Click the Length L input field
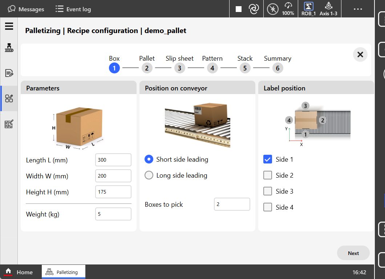The width and height of the screenshot is (385, 279). point(113,160)
